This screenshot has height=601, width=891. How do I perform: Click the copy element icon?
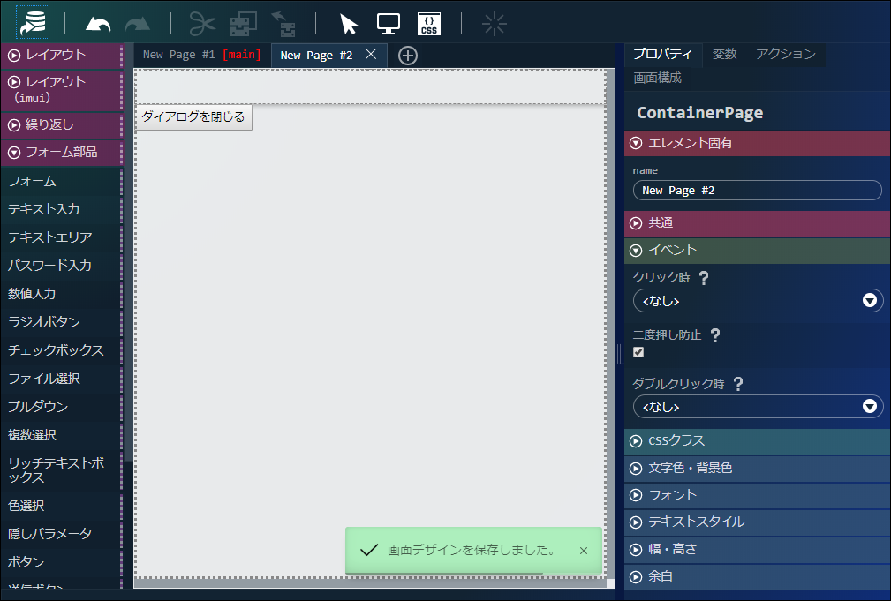click(x=243, y=24)
